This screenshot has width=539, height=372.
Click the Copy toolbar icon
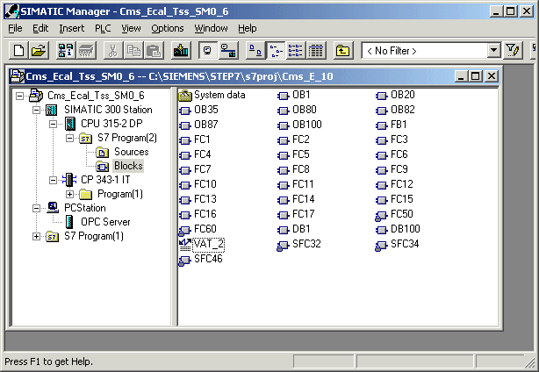click(x=133, y=51)
